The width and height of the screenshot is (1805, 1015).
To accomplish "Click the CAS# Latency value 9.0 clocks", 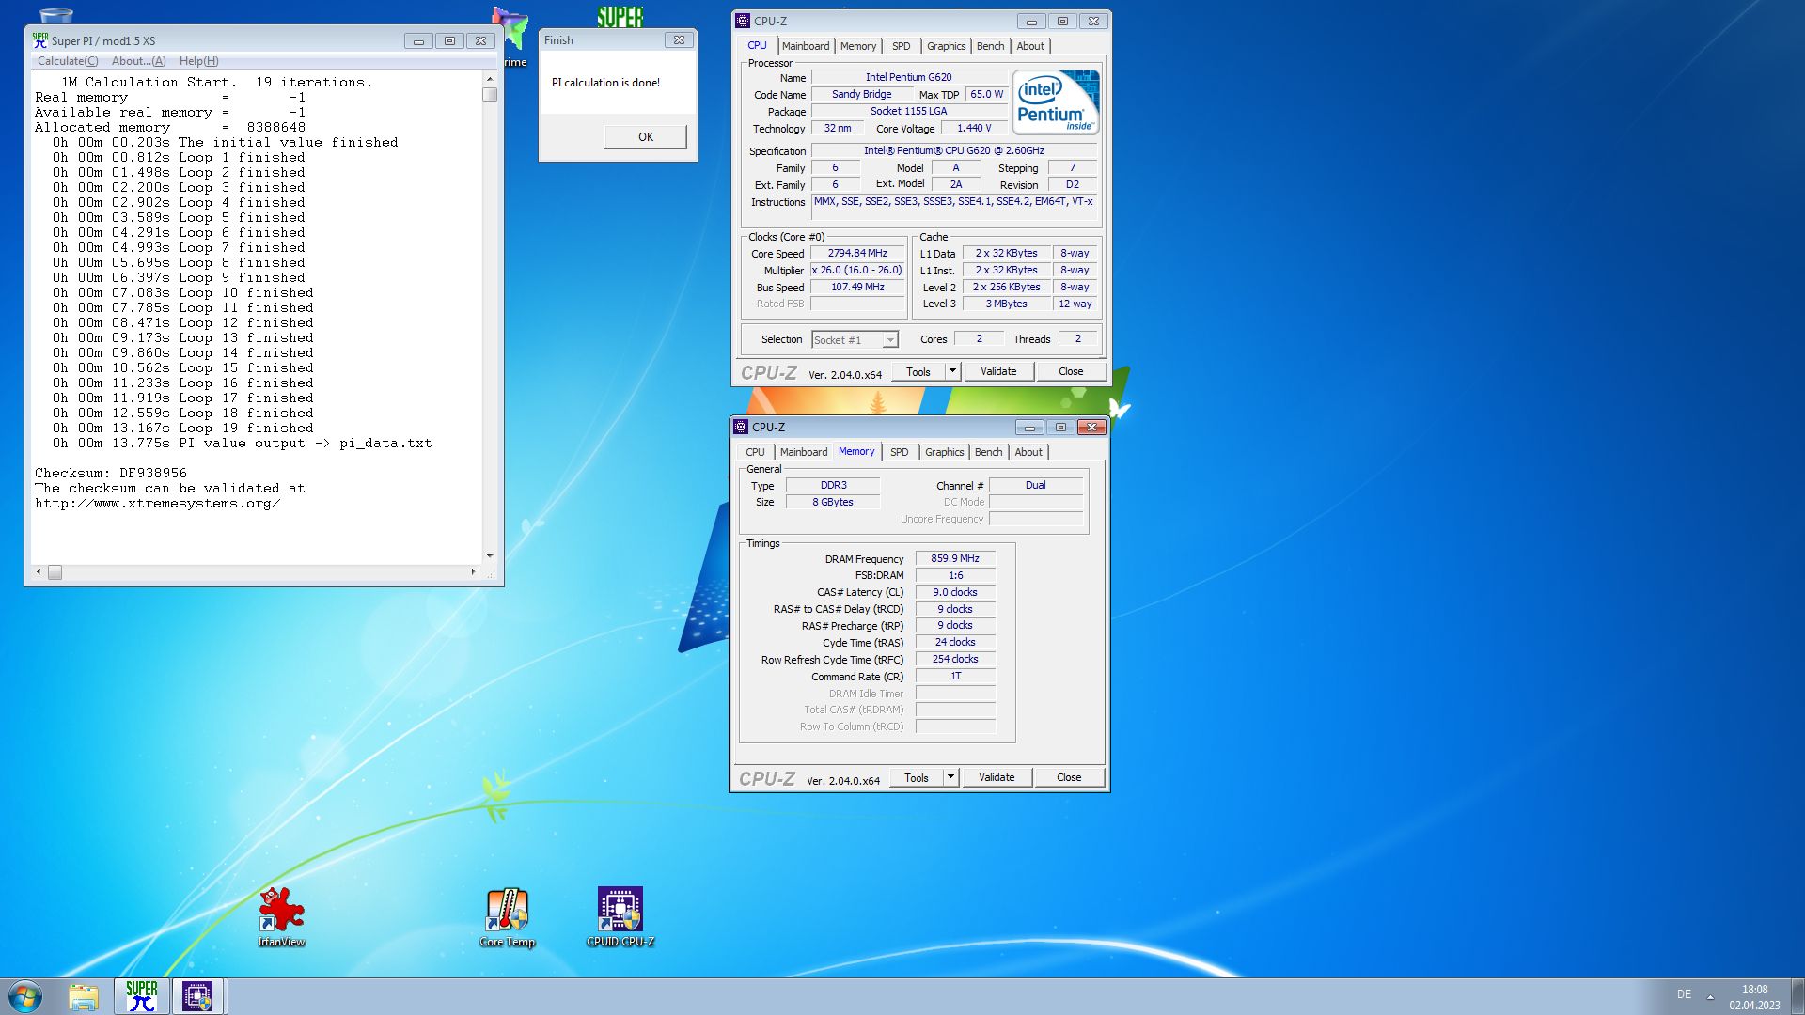I will tap(955, 593).
